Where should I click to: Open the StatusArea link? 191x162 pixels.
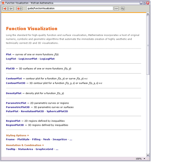pyautogui.click(x=25, y=149)
